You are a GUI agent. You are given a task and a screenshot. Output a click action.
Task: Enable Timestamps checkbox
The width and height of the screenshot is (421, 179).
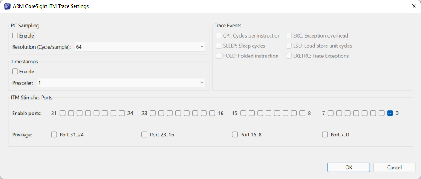[15, 72]
